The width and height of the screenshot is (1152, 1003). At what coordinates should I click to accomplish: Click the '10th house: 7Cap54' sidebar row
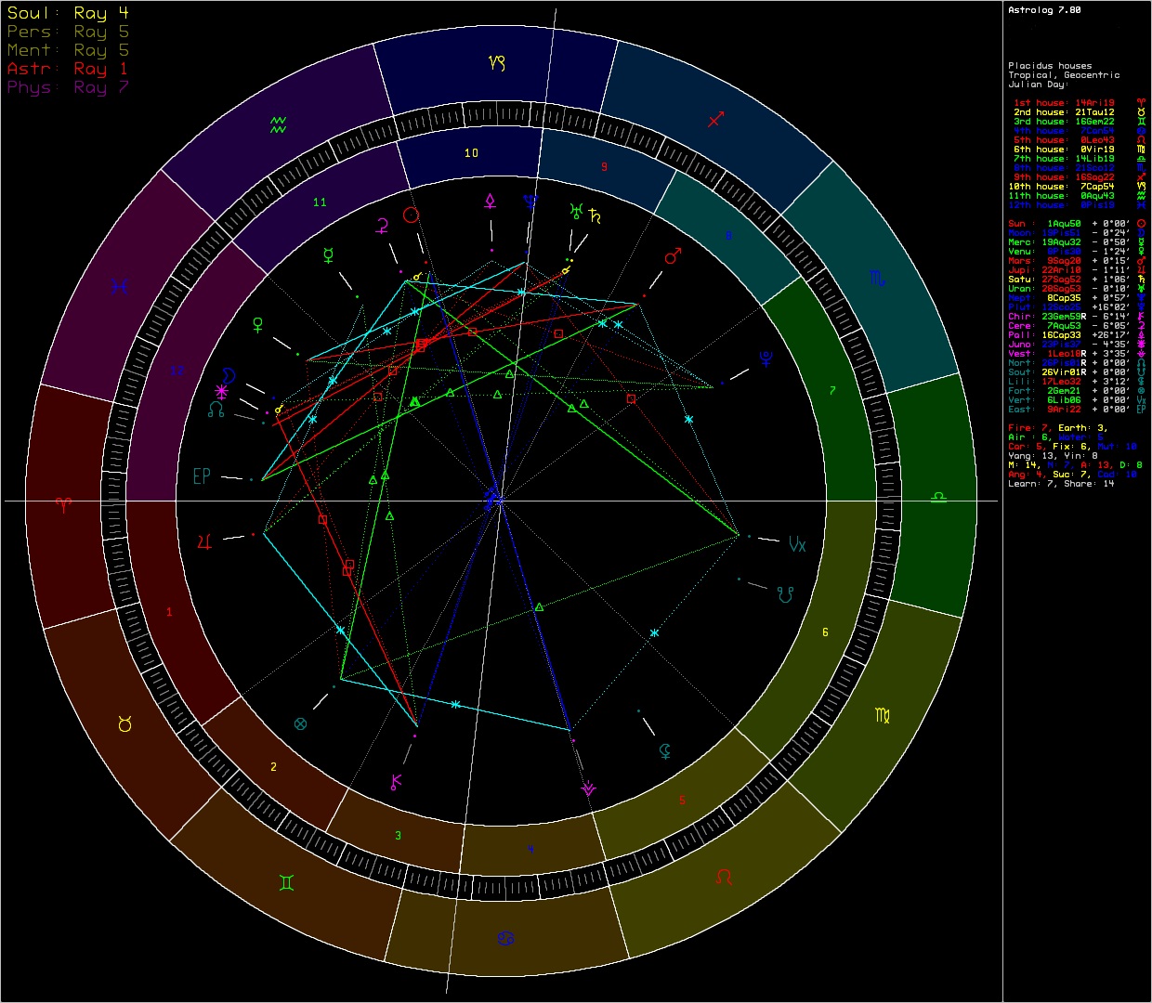coord(1079,187)
